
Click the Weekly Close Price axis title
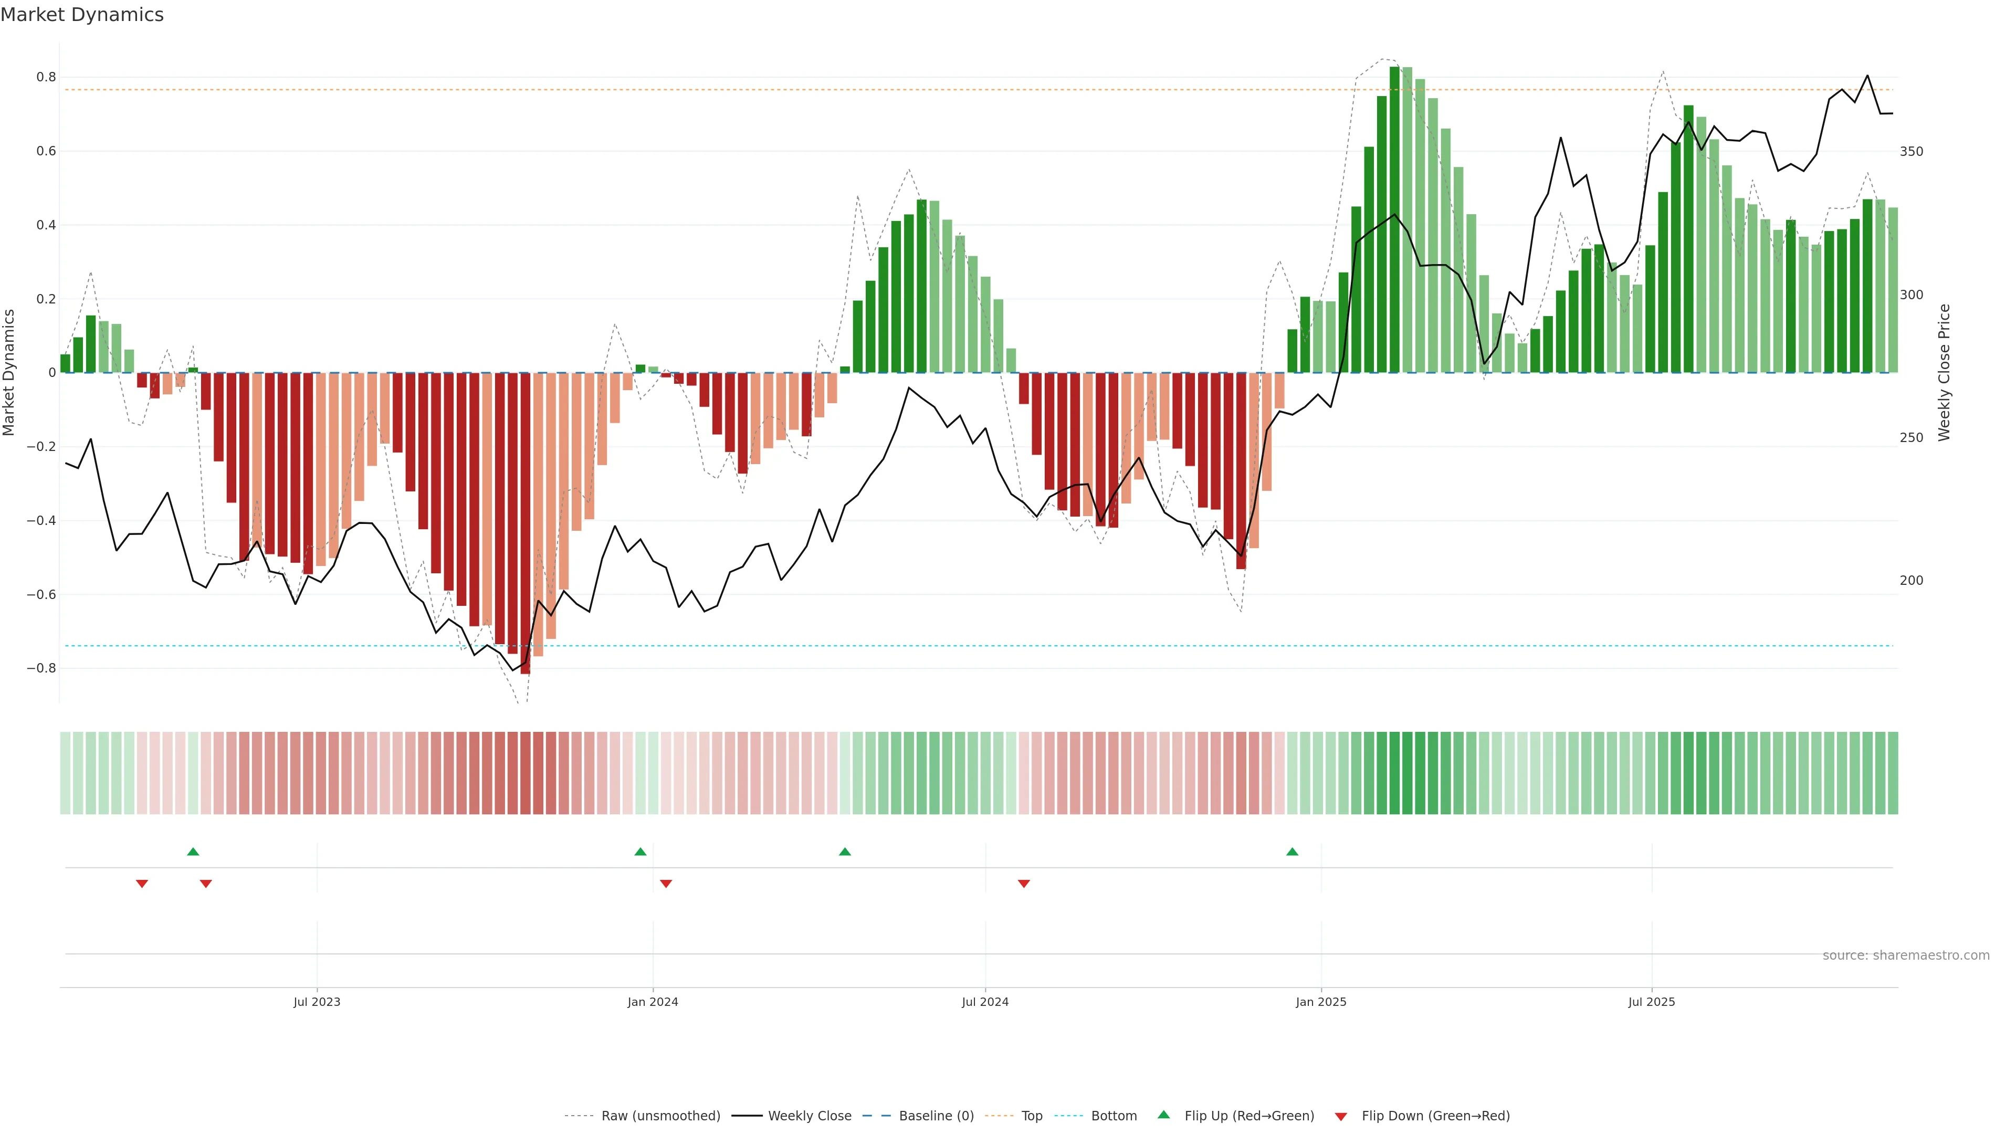1945,373
